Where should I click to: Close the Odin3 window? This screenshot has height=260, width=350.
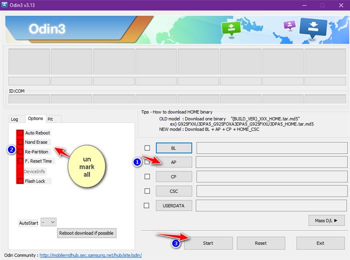tap(341, 5)
